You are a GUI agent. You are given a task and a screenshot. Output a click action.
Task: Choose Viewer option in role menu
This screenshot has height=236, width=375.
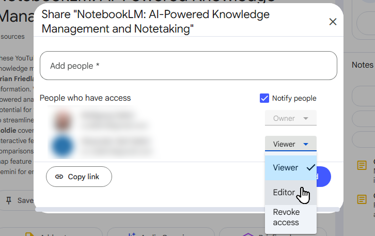click(291, 168)
